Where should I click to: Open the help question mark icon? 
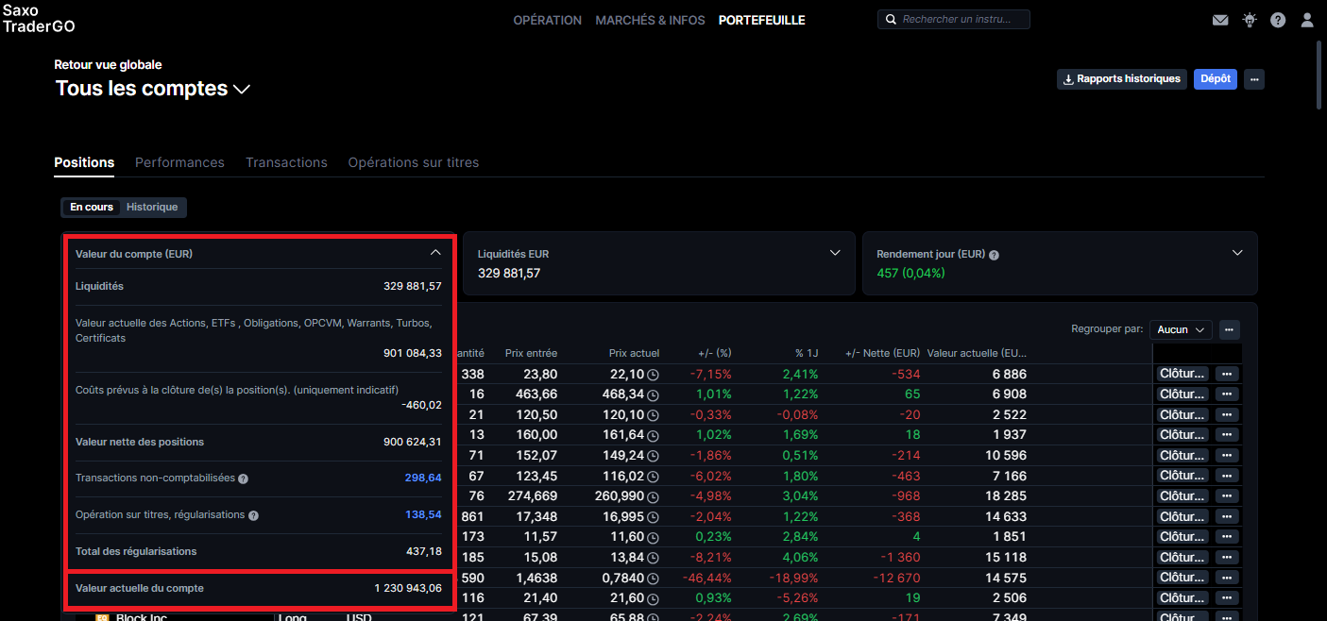[x=1278, y=20]
